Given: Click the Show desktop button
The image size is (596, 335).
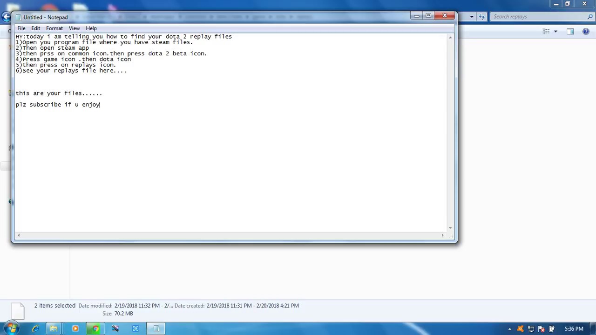Looking at the screenshot, I should (x=593, y=329).
